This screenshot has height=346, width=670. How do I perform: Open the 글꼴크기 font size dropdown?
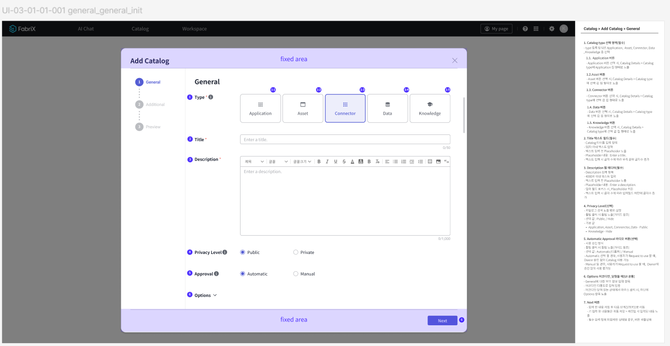(302, 161)
